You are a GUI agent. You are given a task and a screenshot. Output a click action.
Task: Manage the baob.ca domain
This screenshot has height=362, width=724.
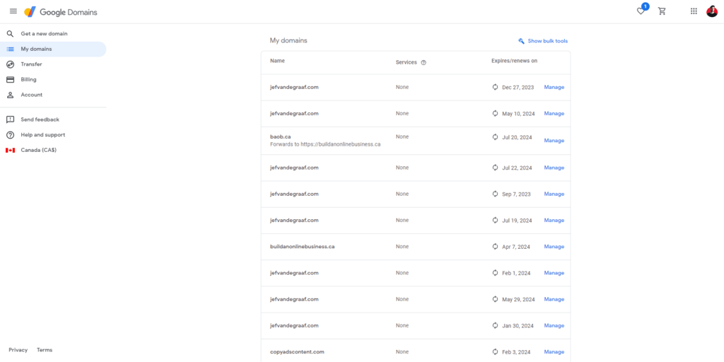click(x=554, y=141)
